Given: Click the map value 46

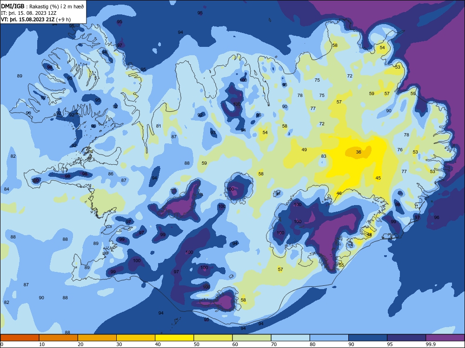Looking at the screenshot, I should (339, 193).
